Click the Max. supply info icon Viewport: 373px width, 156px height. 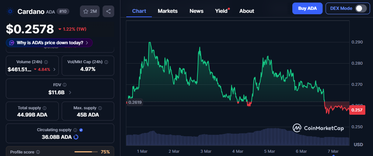click(x=100, y=108)
